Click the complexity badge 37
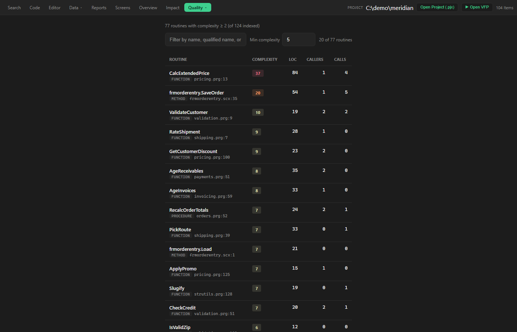Image resolution: width=517 pixels, height=332 pixels. coord(258,73)
